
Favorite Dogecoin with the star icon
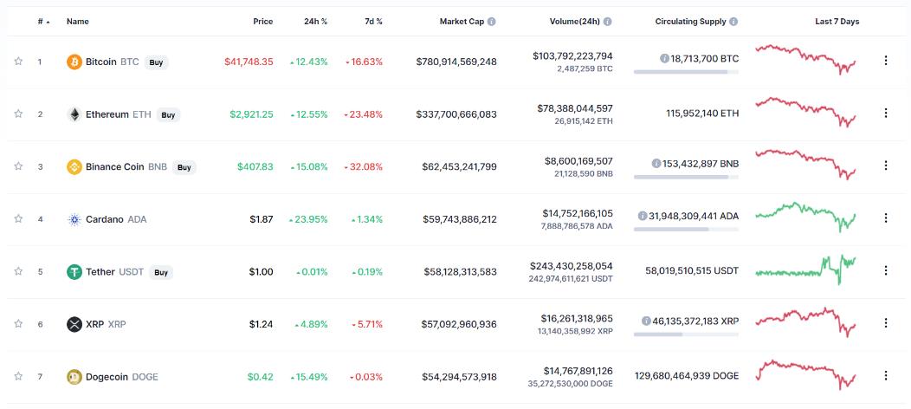[x=18, y=377]
